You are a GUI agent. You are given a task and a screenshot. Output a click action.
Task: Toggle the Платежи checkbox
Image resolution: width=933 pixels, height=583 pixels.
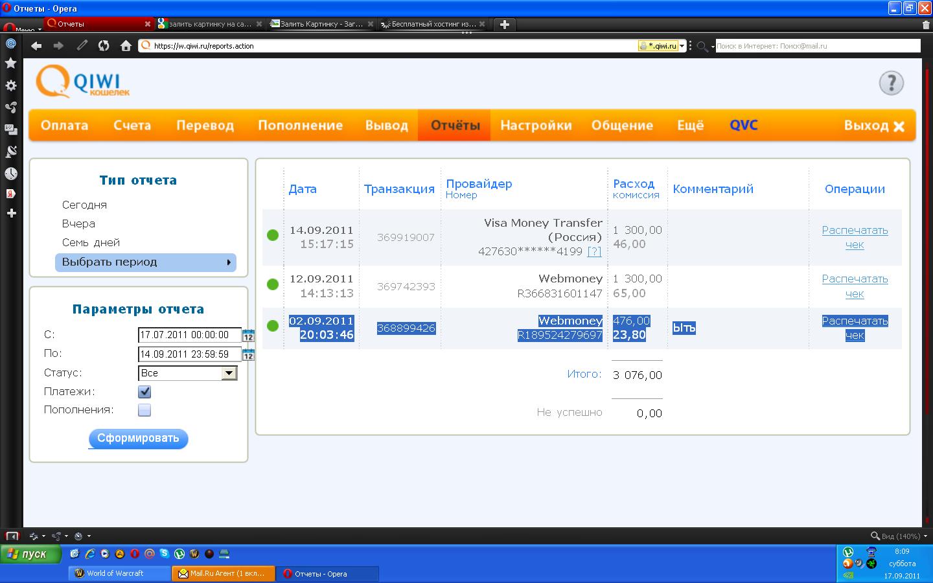pos(144,392)
